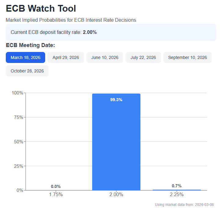
Task: Select the March 18, 2026 meeting date
Action: click(25, 57)
